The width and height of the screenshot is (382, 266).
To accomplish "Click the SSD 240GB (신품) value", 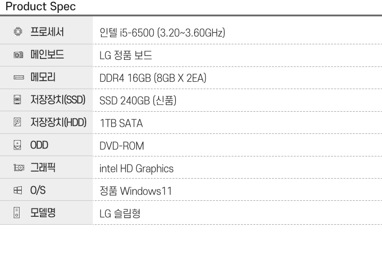I will pos(138,101).
